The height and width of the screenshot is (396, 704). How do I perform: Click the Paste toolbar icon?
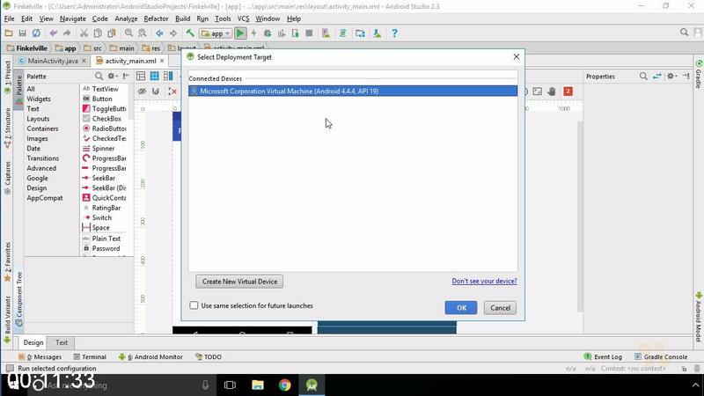coord(112,33)
